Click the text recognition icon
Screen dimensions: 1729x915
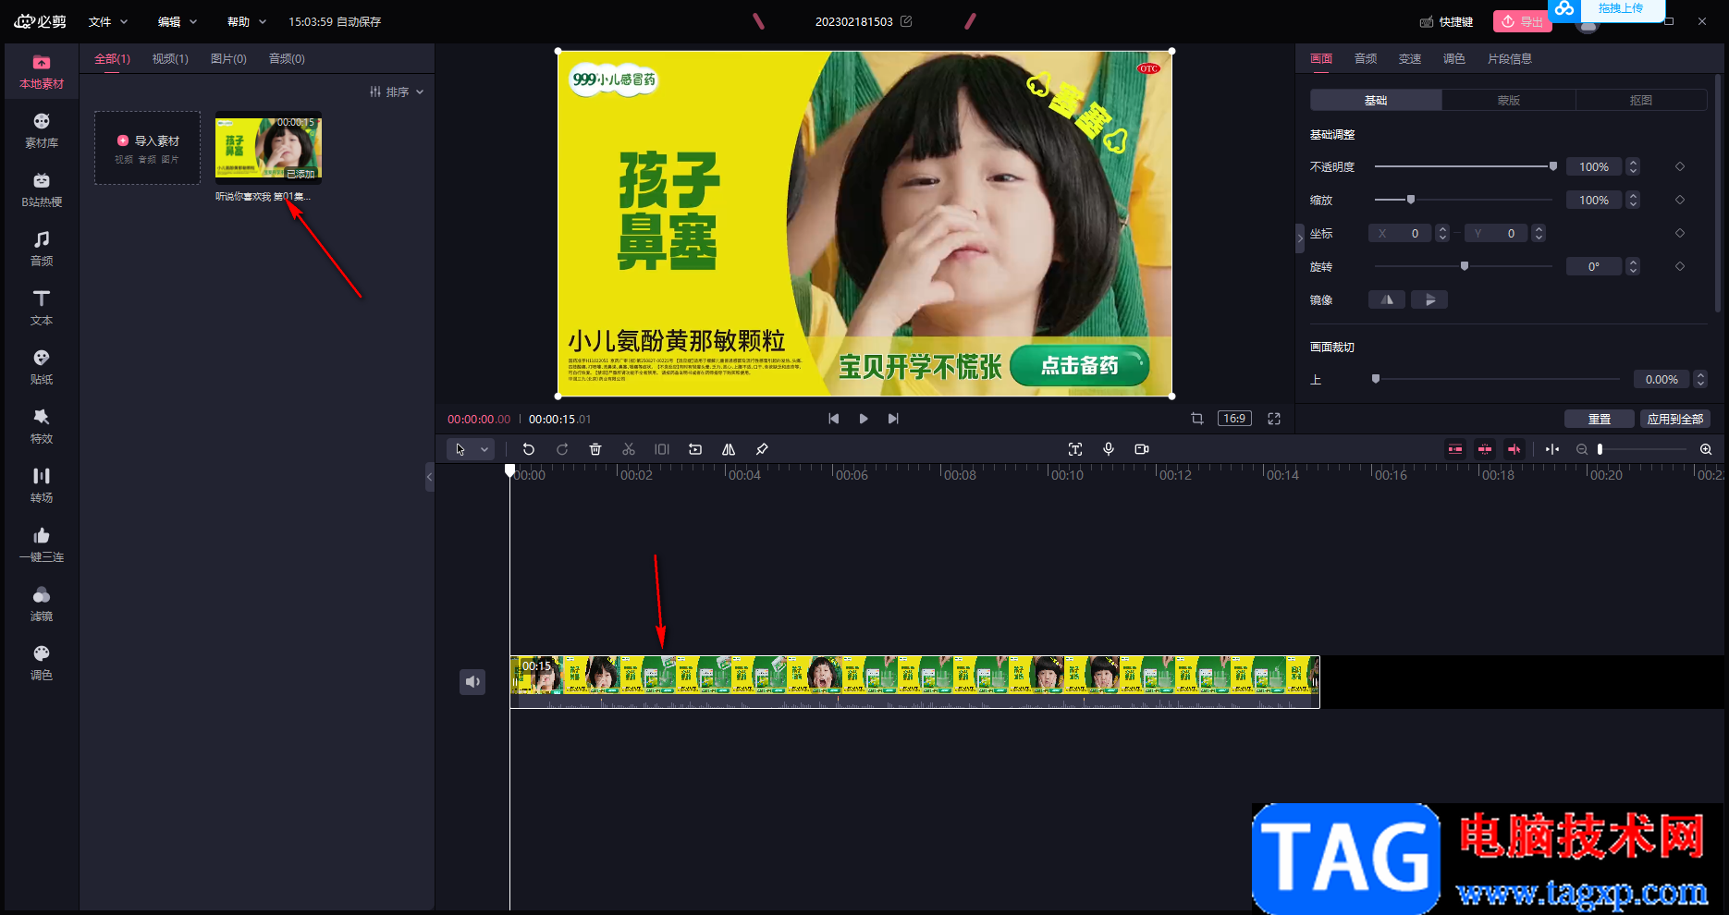point(1075,449)
